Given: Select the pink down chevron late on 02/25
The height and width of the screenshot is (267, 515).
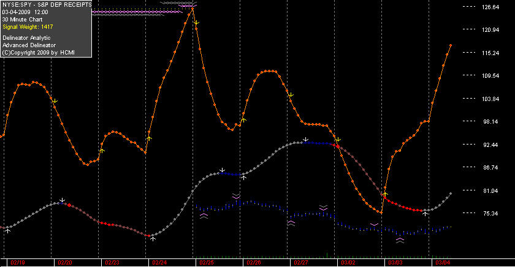Looking at the screenshot, I should [236, 196].
